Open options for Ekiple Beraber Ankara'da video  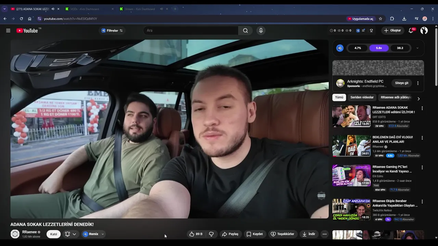pos(422,202)
